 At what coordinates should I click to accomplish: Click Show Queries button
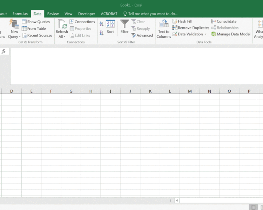(x=36, y=22)
